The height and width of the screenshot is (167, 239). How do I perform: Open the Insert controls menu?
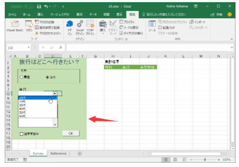(103, 27)
